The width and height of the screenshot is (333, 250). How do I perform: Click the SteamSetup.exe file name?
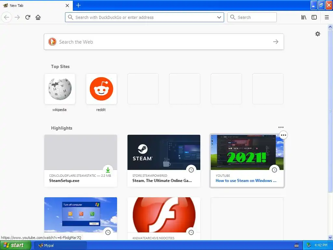point(64,180)
